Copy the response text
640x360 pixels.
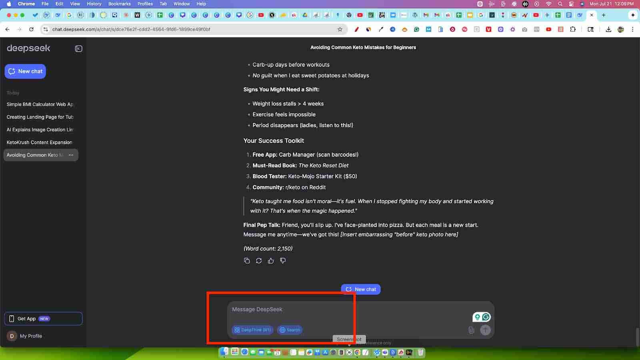(x=247, y=261)
